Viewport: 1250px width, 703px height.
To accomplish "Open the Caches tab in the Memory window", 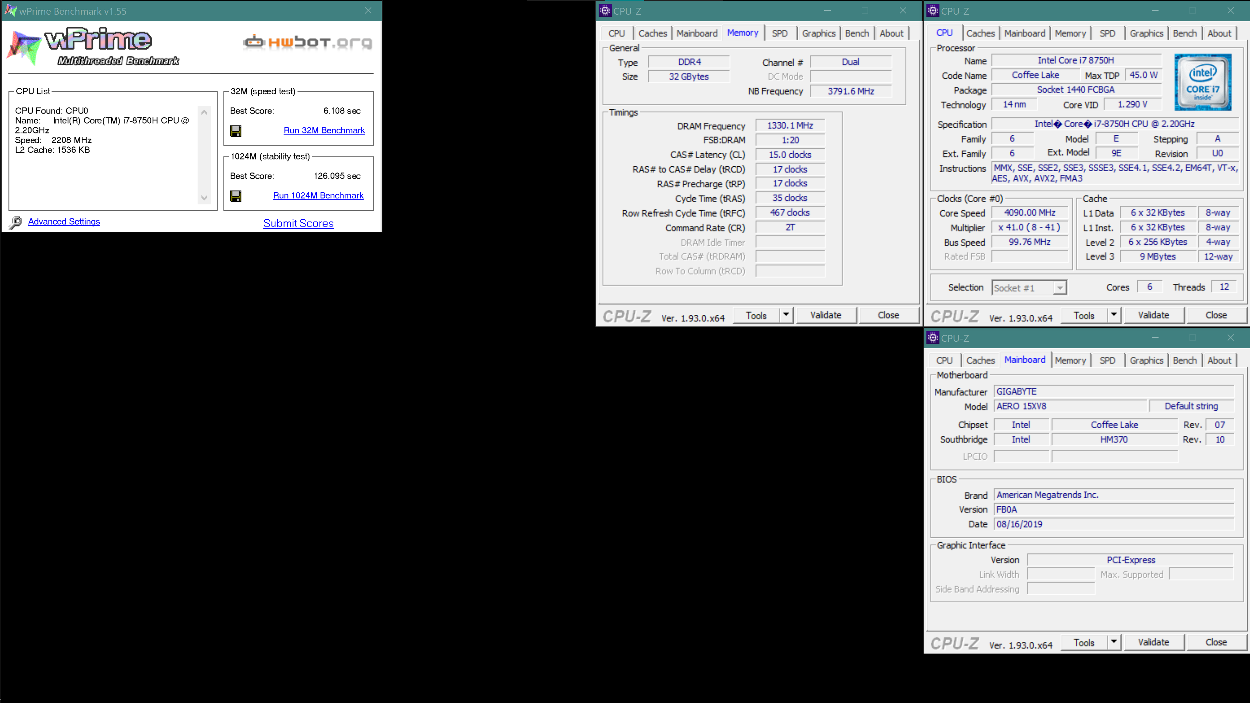I will 653,34.
